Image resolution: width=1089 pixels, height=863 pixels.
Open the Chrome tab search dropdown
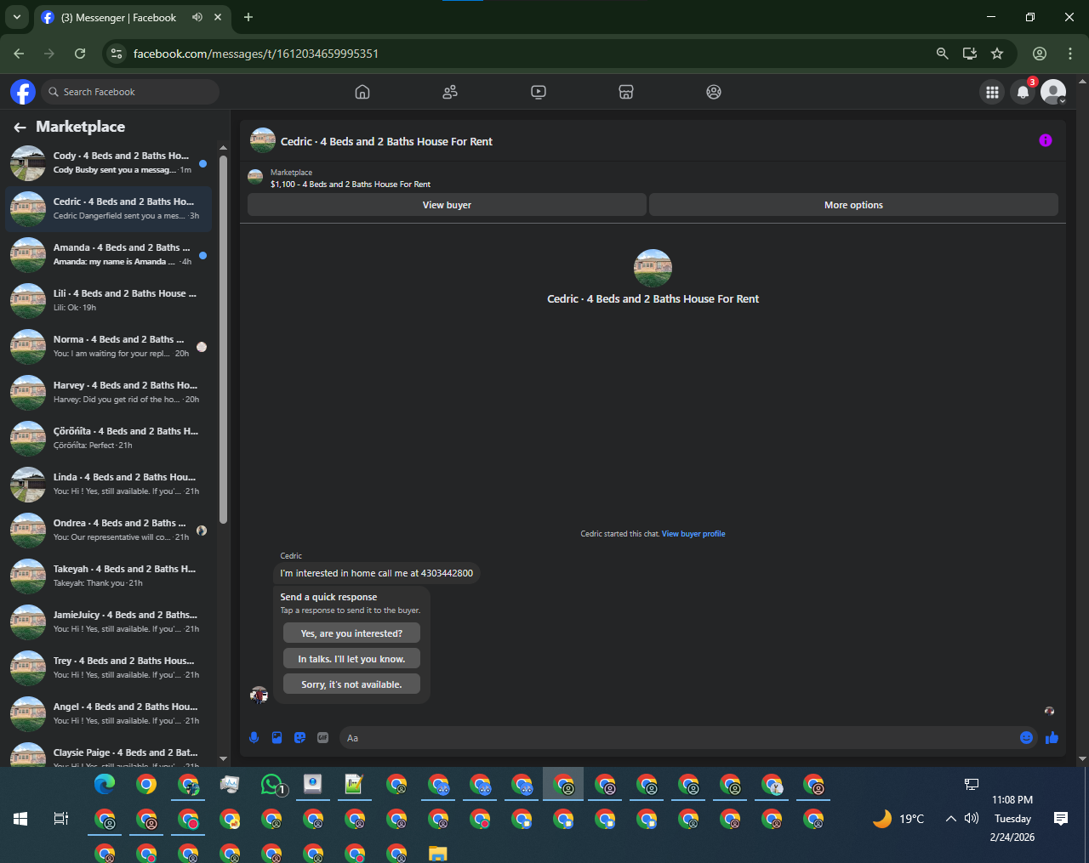click(x=16, y=17)
